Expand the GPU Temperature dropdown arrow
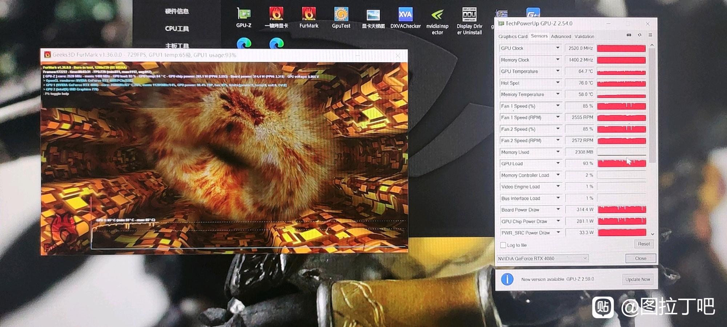The width and height of the screenshot is (727, 327). pos(558,71)
